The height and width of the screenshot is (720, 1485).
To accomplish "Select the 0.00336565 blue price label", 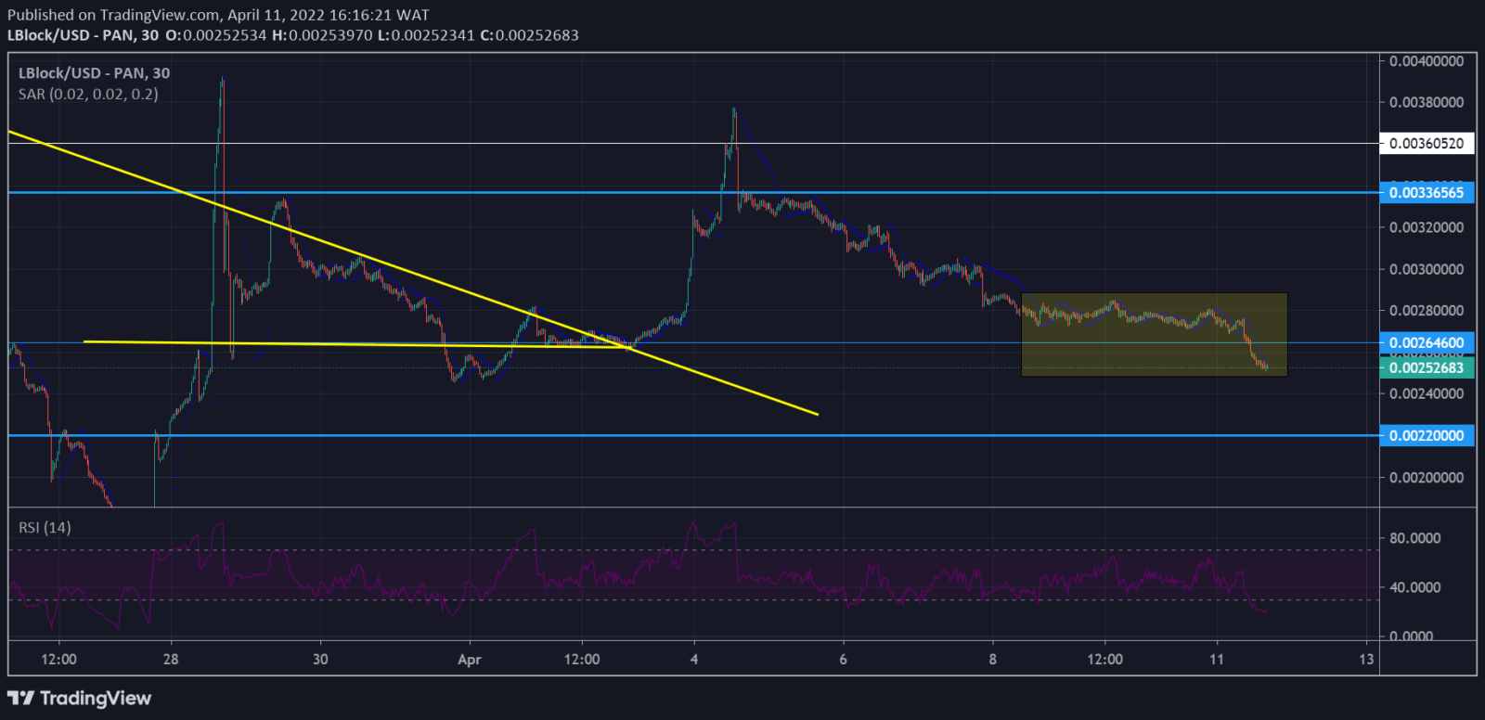I will pyautogui.click(x=1427, y=193).
